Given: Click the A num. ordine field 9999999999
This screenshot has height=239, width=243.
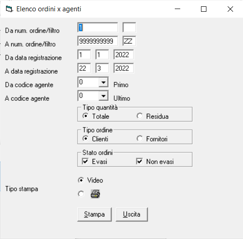Looking at the screenshot, I should pos(98,41).
